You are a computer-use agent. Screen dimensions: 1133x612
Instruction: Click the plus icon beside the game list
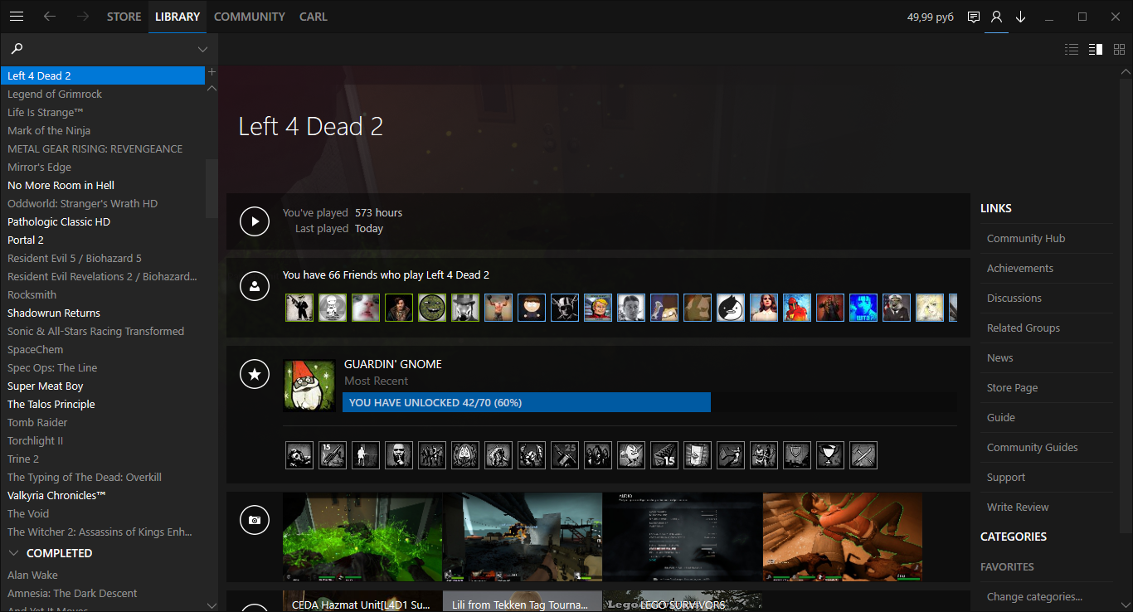(212, 72)
